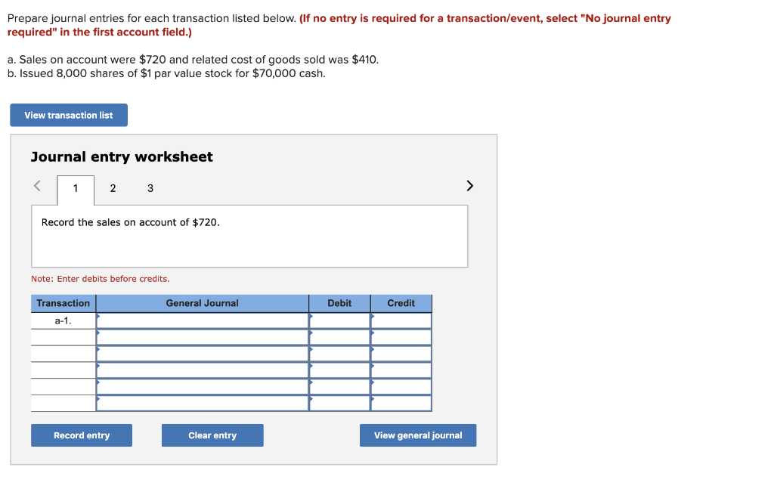This screenshot has height=489, width=774.
Task: Click the Debit field for transaction a-1
Action: 339,320
